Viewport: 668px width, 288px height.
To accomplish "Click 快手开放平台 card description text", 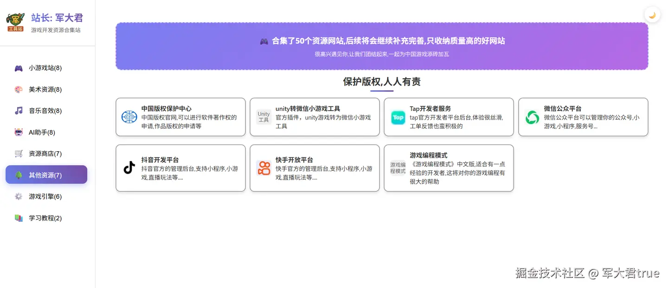I will (324, 173).
